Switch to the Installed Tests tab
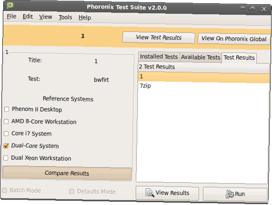Viewport: 272px width, 205px height. coord(159,57)
